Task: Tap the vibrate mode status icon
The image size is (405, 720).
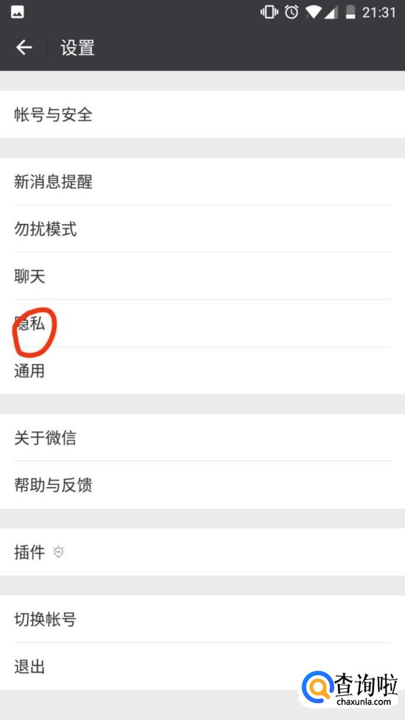Action: coord(269,12)
